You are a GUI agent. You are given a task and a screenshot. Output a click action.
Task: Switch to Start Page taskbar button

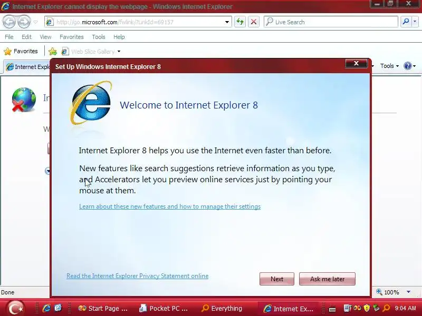103,308
